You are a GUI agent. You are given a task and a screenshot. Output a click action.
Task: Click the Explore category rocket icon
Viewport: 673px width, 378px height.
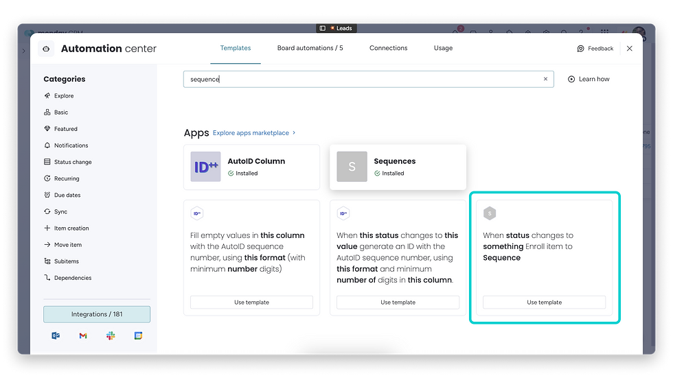47,95
